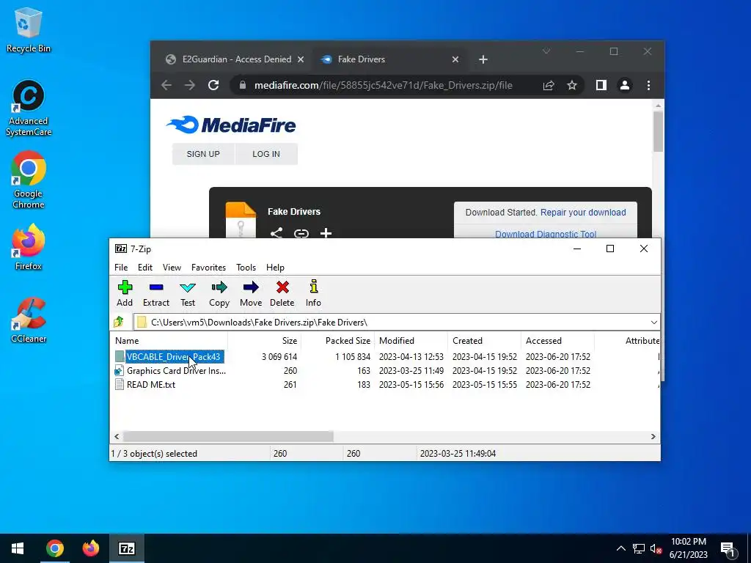Image resolution: width=751 pixels, height=563 pixels.
Task: Open the Chrome profile icon
Action: [x=625, y=85]
